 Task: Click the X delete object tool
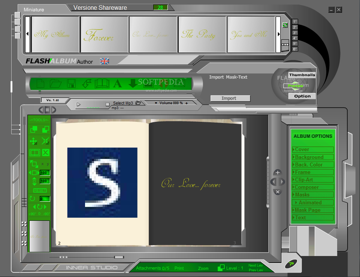(46, 153)
